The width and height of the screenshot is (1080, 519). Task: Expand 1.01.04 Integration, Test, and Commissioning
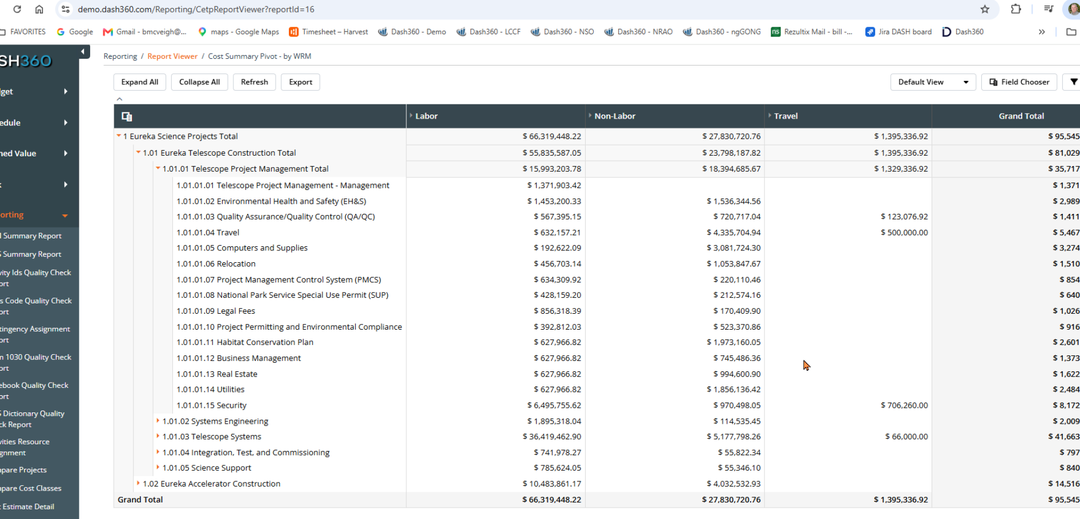click(x=158, y=452)
